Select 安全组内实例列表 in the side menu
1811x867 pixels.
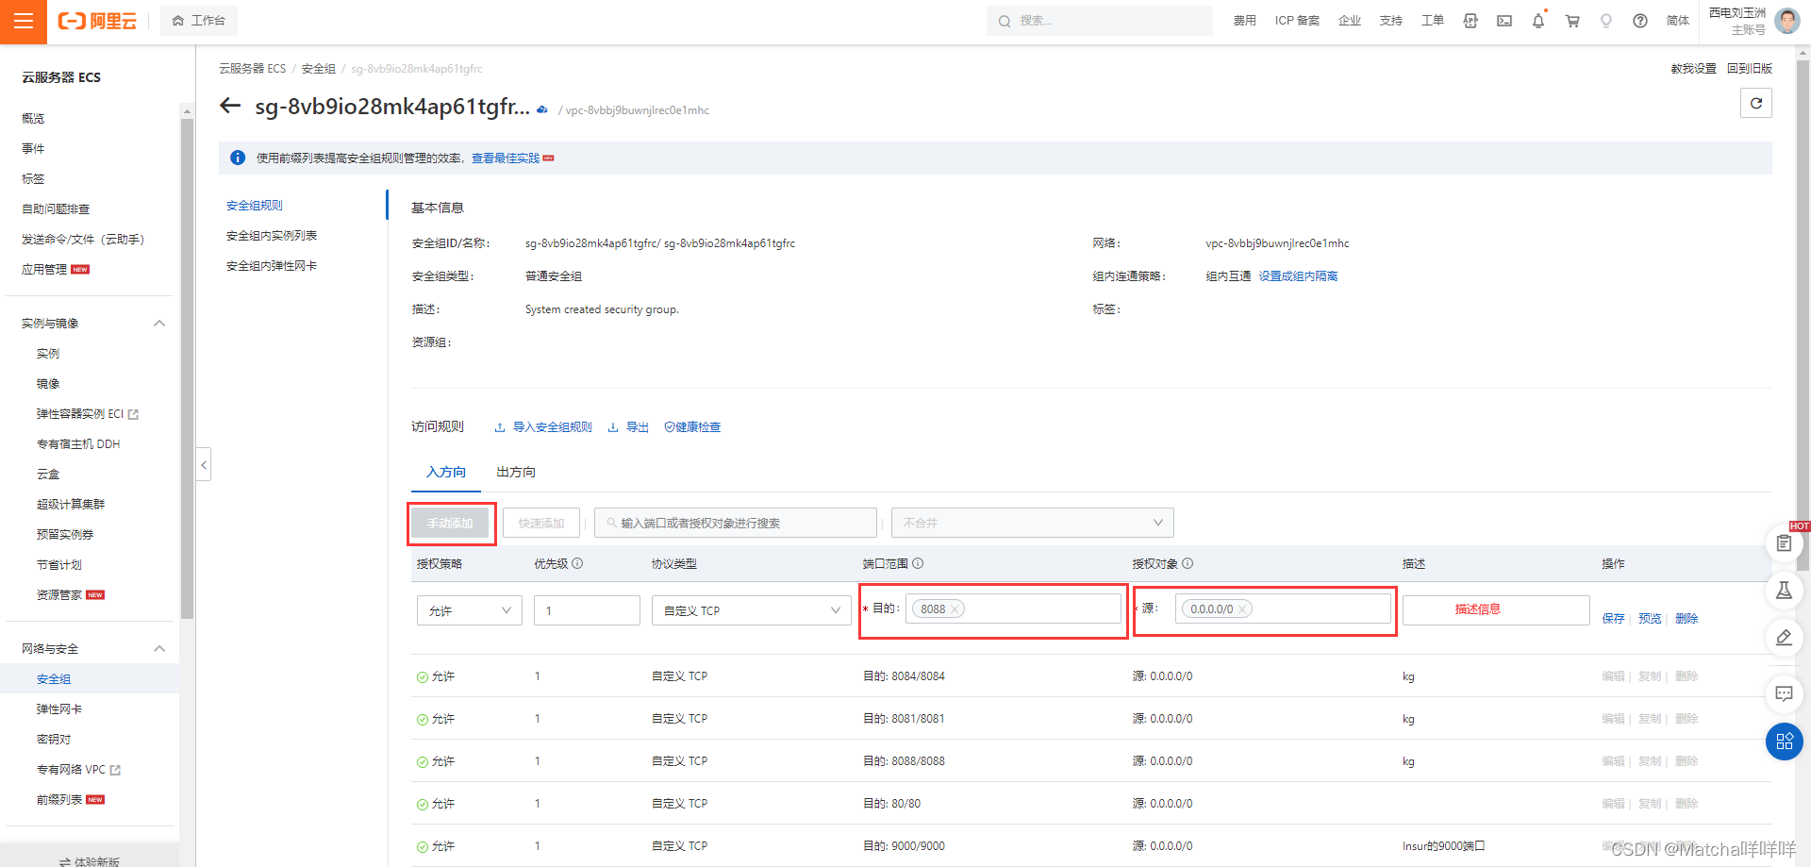tap(272, 236)
